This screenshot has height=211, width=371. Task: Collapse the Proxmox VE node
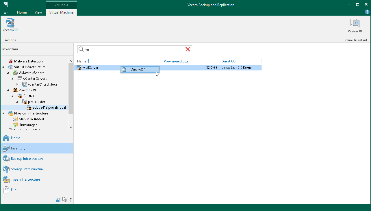(x=8, y=90)
